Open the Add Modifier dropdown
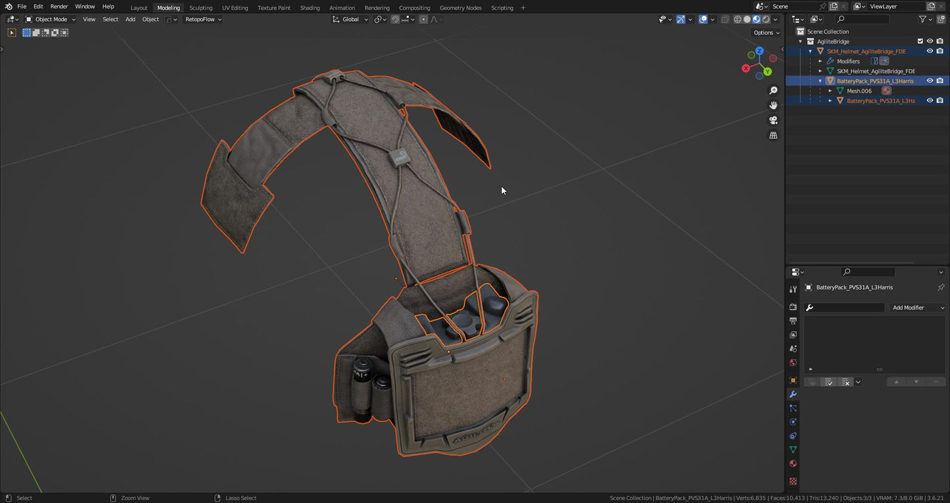950x503 pixels. [918, 308]
